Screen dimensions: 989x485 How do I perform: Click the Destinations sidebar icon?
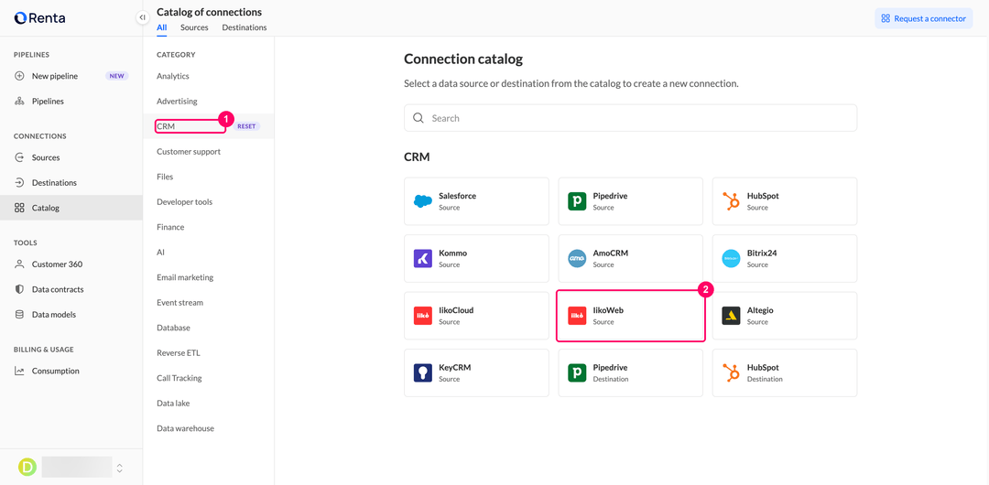coord(19,183)
